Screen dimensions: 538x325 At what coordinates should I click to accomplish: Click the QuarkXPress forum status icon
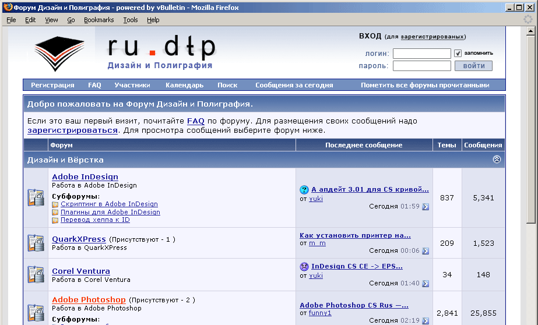(x=36, y=243)
